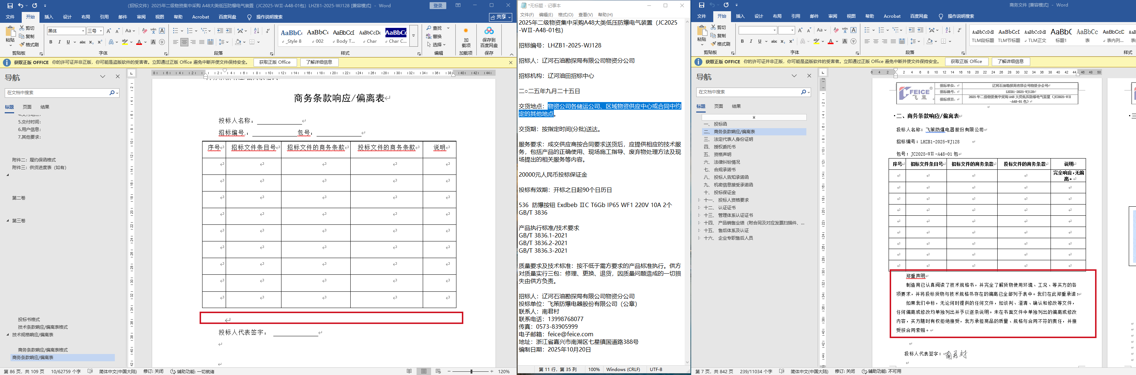The height and width of the screenshot is (375, 1136).
Task: Click Format Painter (格式刷) in 商务文件 window
Action: (721, 44)
